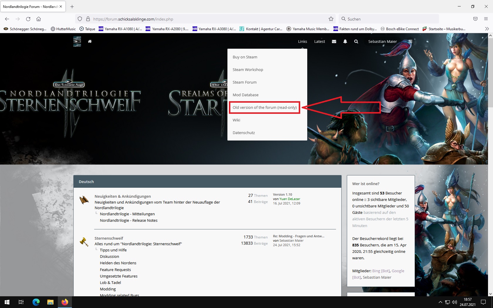Select Buy on Steam menu entry
The height and width of the screenshot is (308, 493).
coord(267,57)
